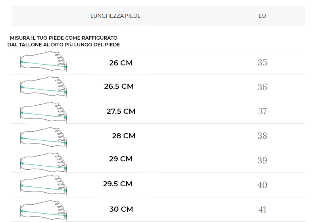
Task: Click the foot outline for 29.5 CM
Action: coord(43,185)
